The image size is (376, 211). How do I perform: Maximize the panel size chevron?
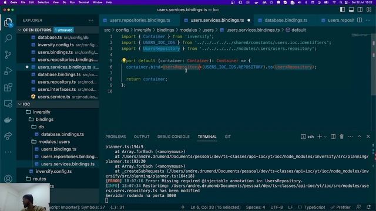coord(360,137)
